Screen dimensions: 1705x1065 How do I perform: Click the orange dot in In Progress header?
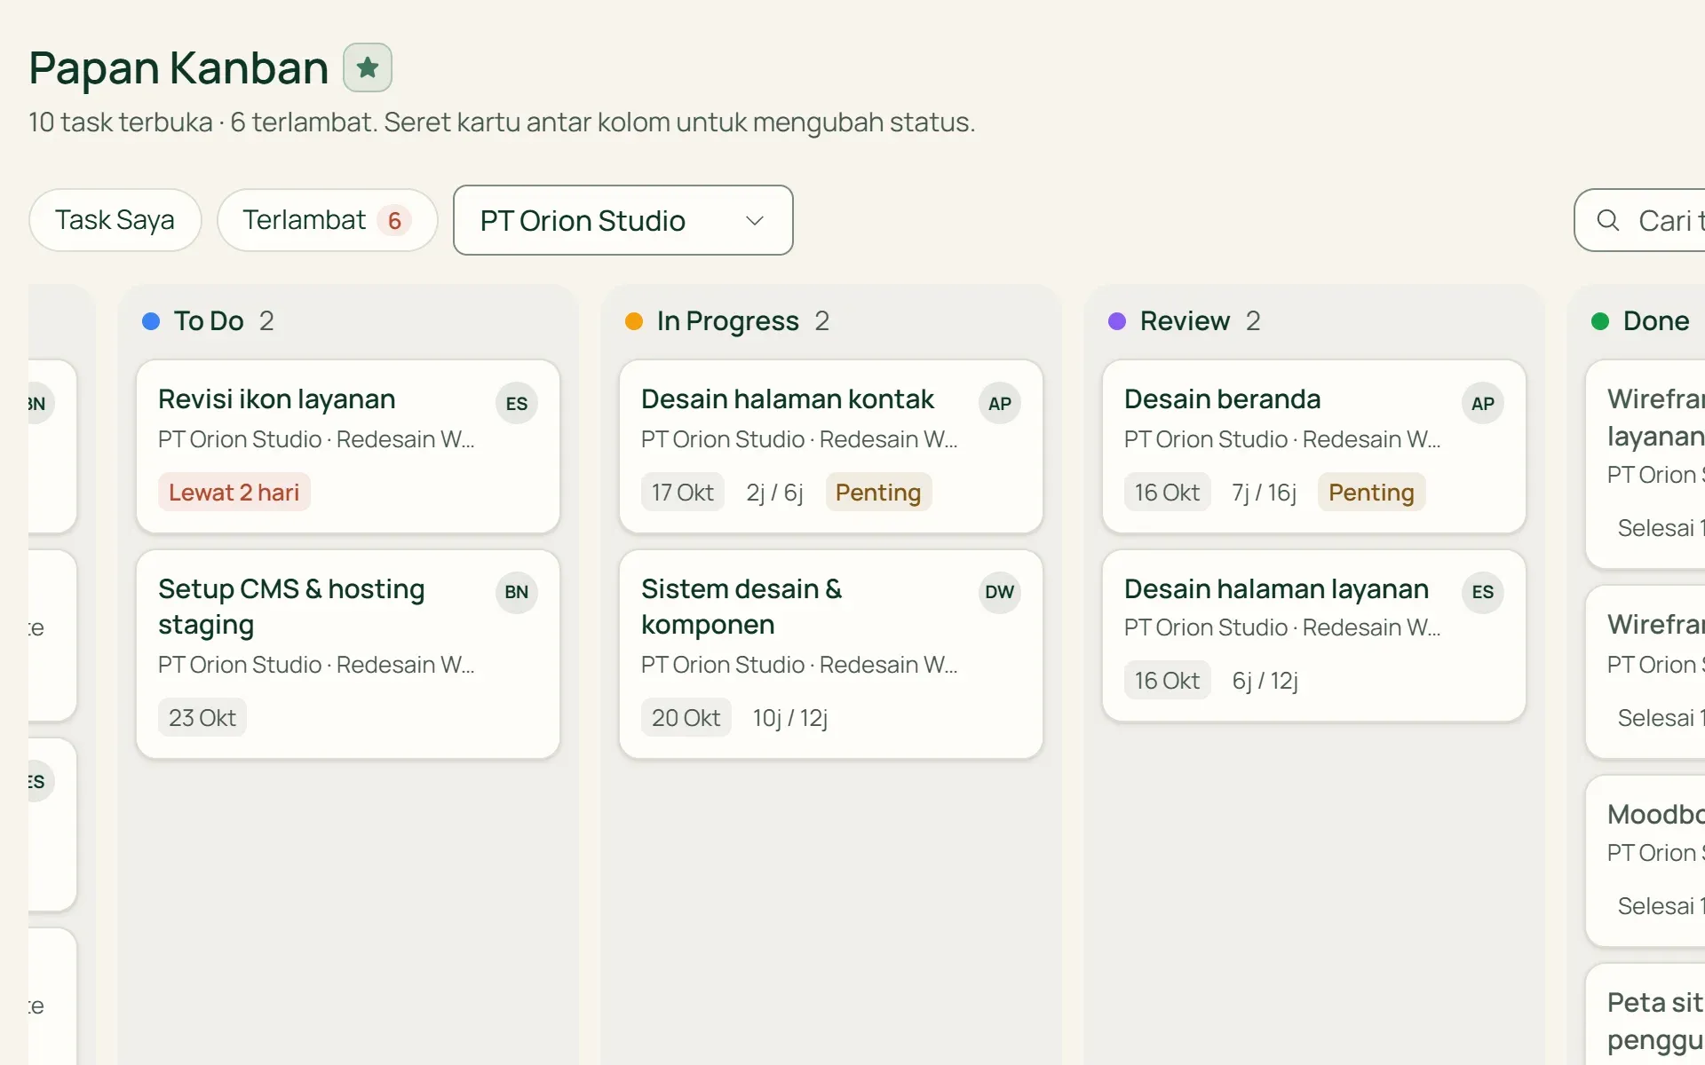click(x=634, y=321)
